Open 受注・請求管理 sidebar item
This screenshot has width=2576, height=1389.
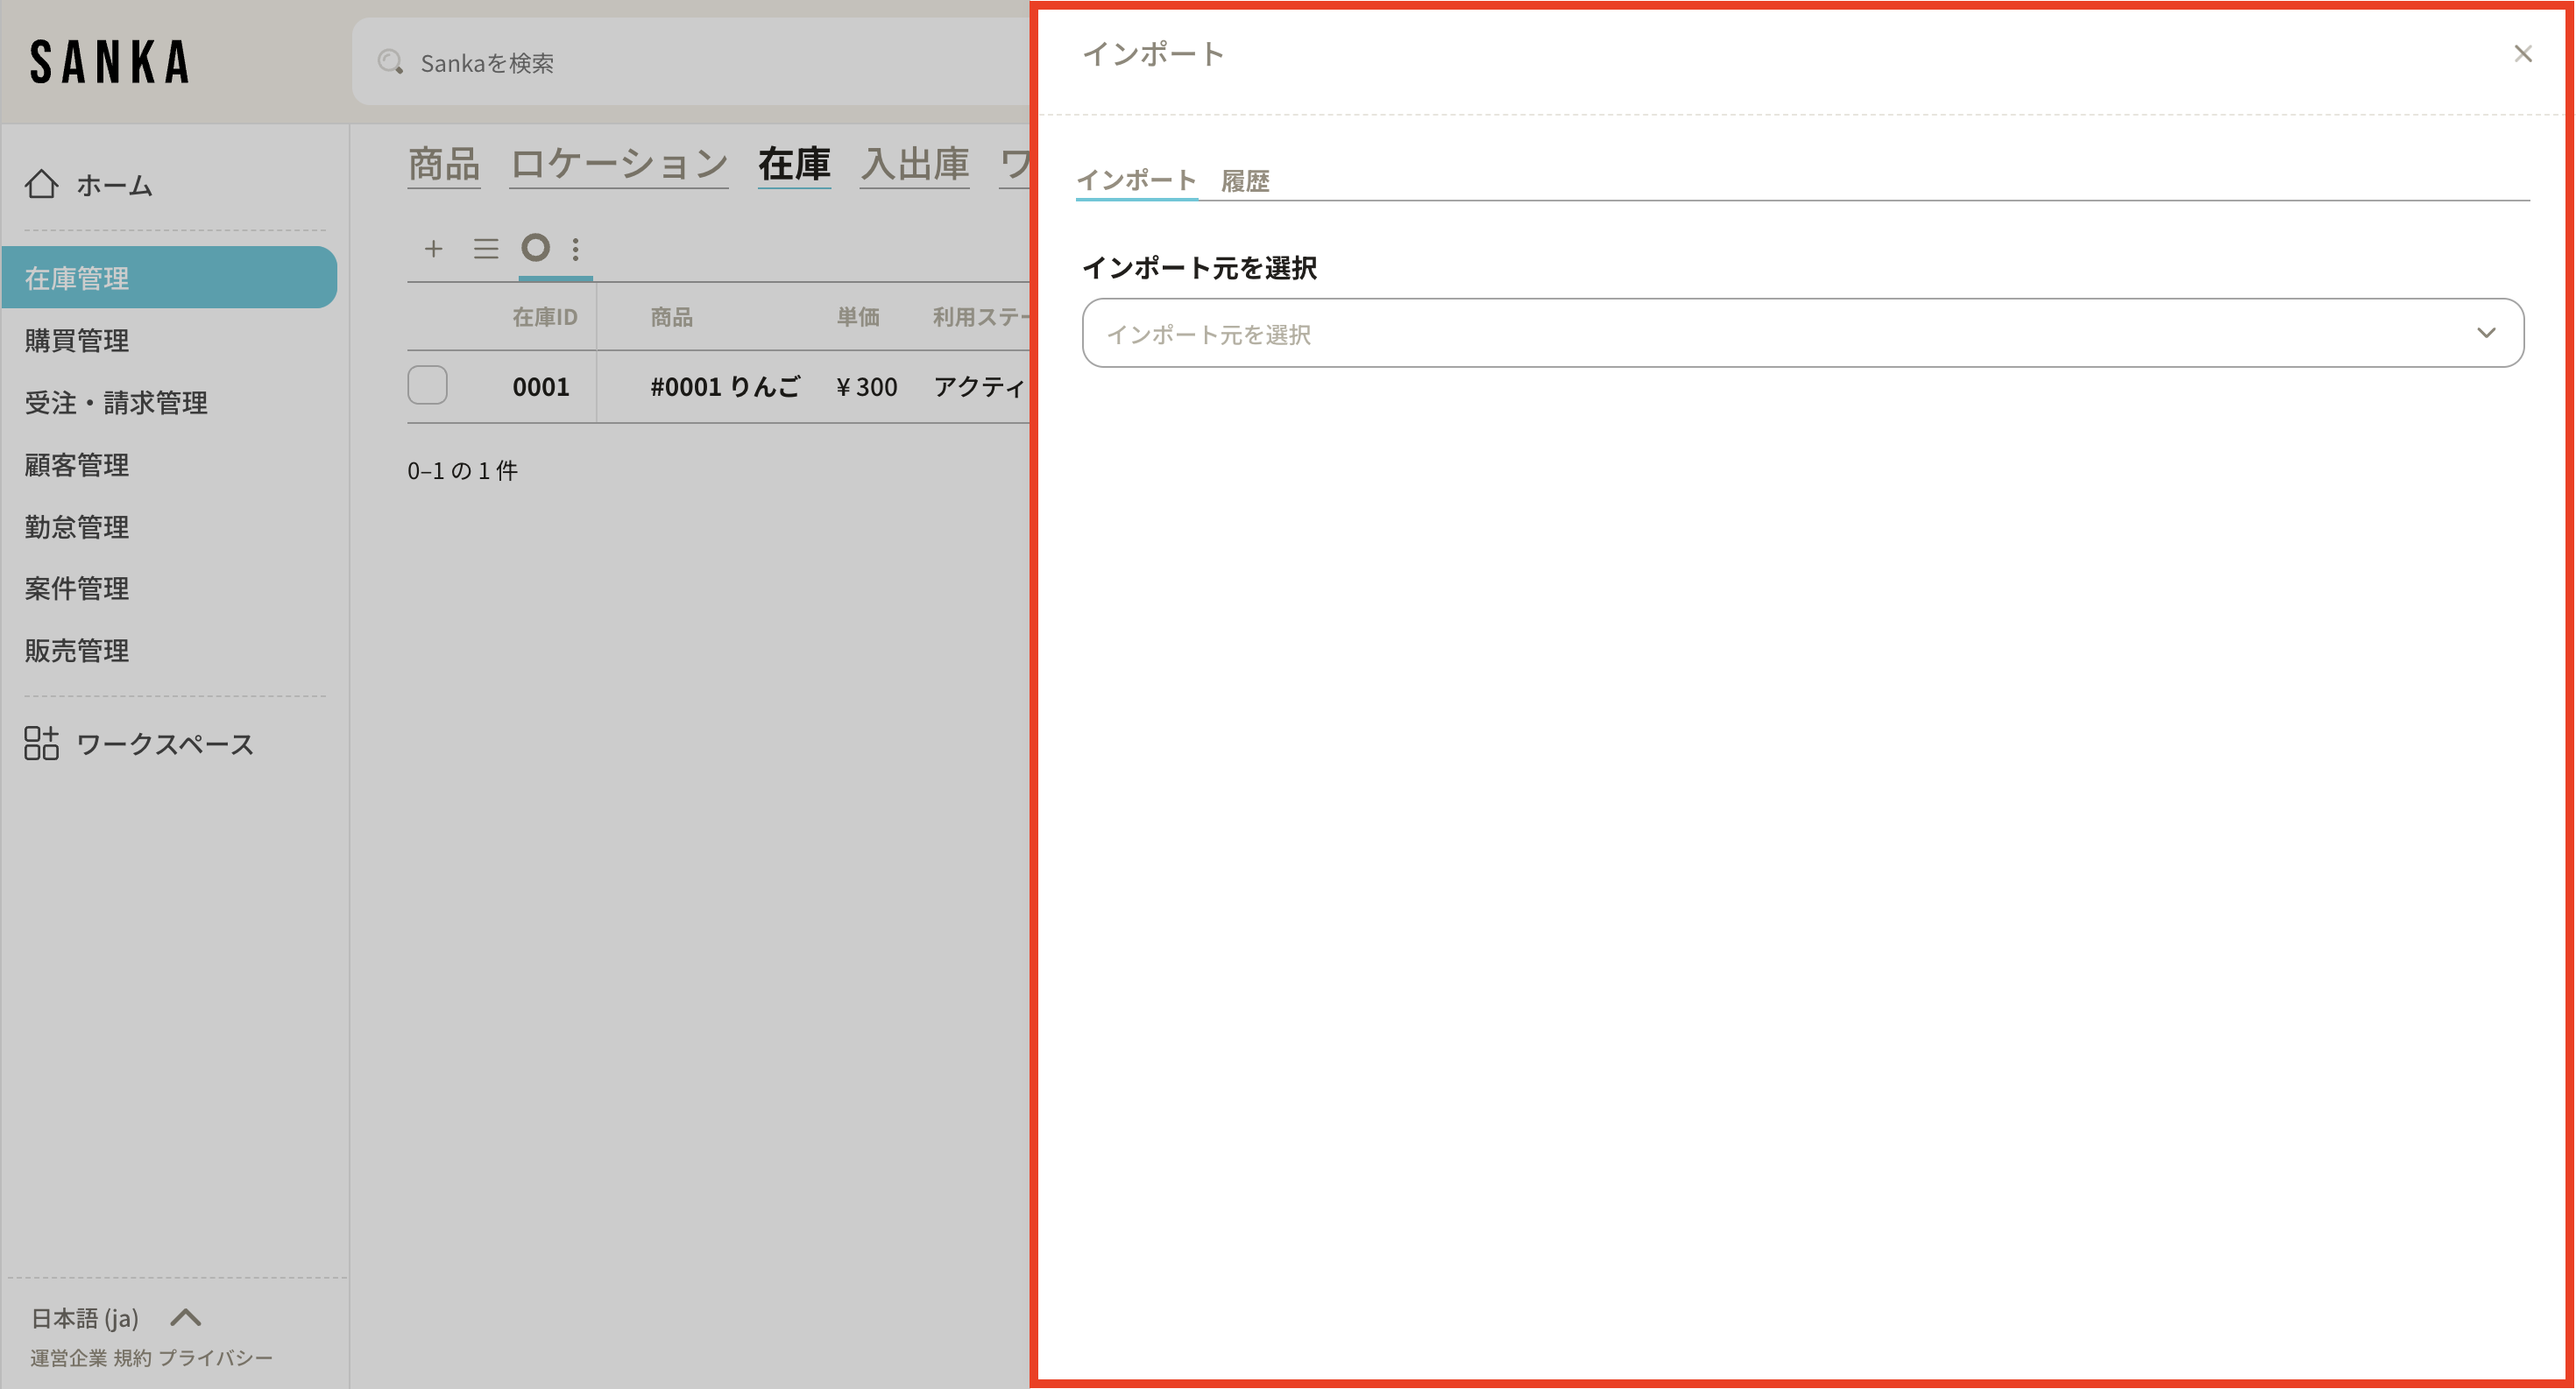tap(116, 403)
